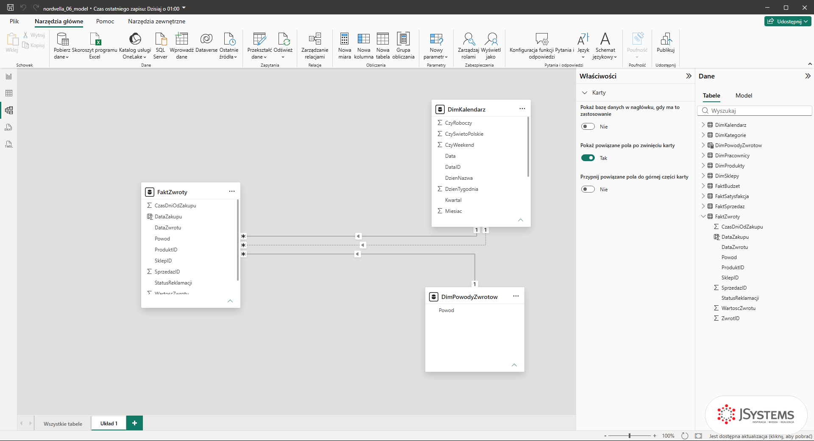The height and width of the screenshot is (441, 814).
Task: Toggle Przypnij powiązane pola do górnej części karty
Action: [588, 189]
